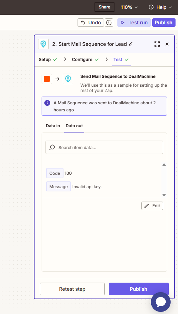Close the step editor panel

(x=167, y=44)
